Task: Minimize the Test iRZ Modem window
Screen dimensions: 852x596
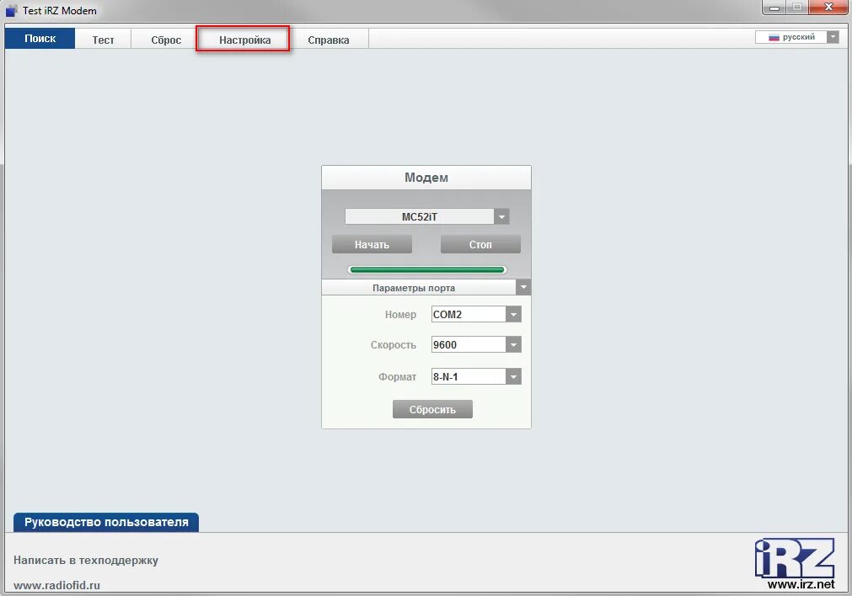Action: click(774, 8)
